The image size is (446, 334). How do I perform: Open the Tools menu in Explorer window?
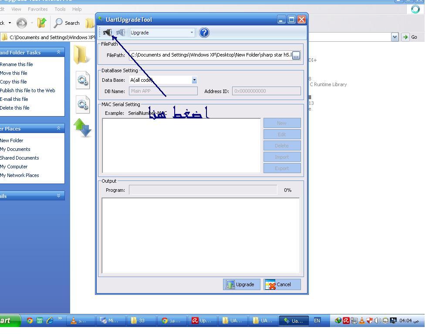[60, 9]
